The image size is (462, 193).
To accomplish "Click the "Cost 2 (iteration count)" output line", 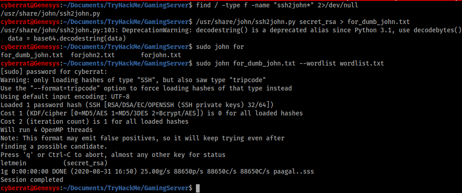I will coord(95,121).
